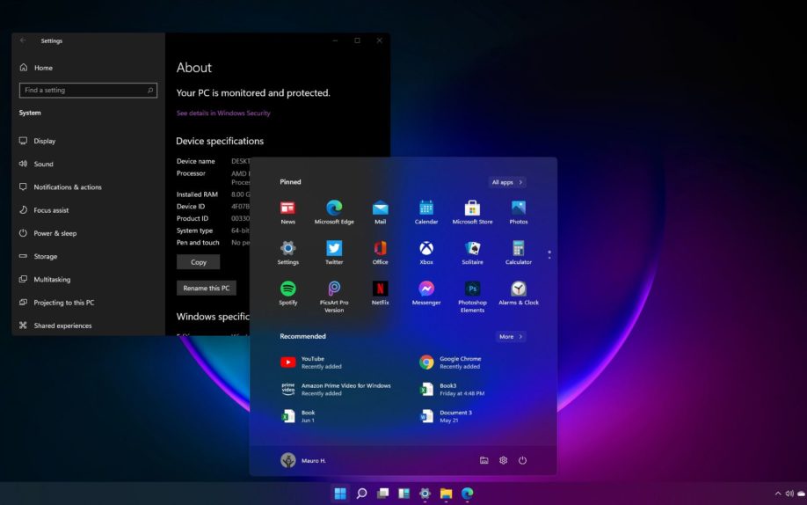Select Sound in Settings sidebar

pos(36,164)
